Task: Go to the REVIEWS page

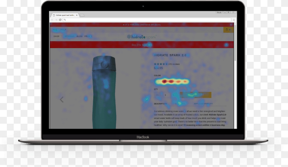Action: [x=69, y=36]
